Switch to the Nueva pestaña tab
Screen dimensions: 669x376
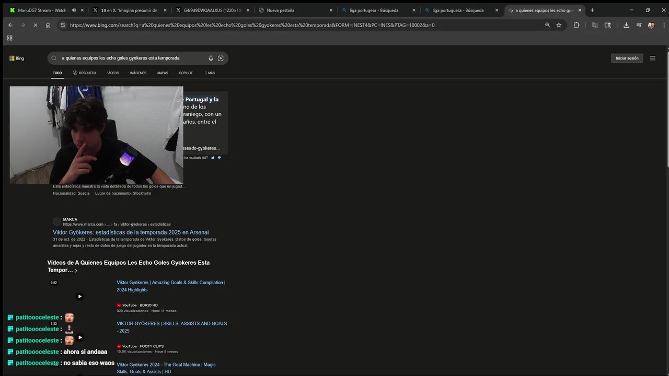(x=295, y=10)
